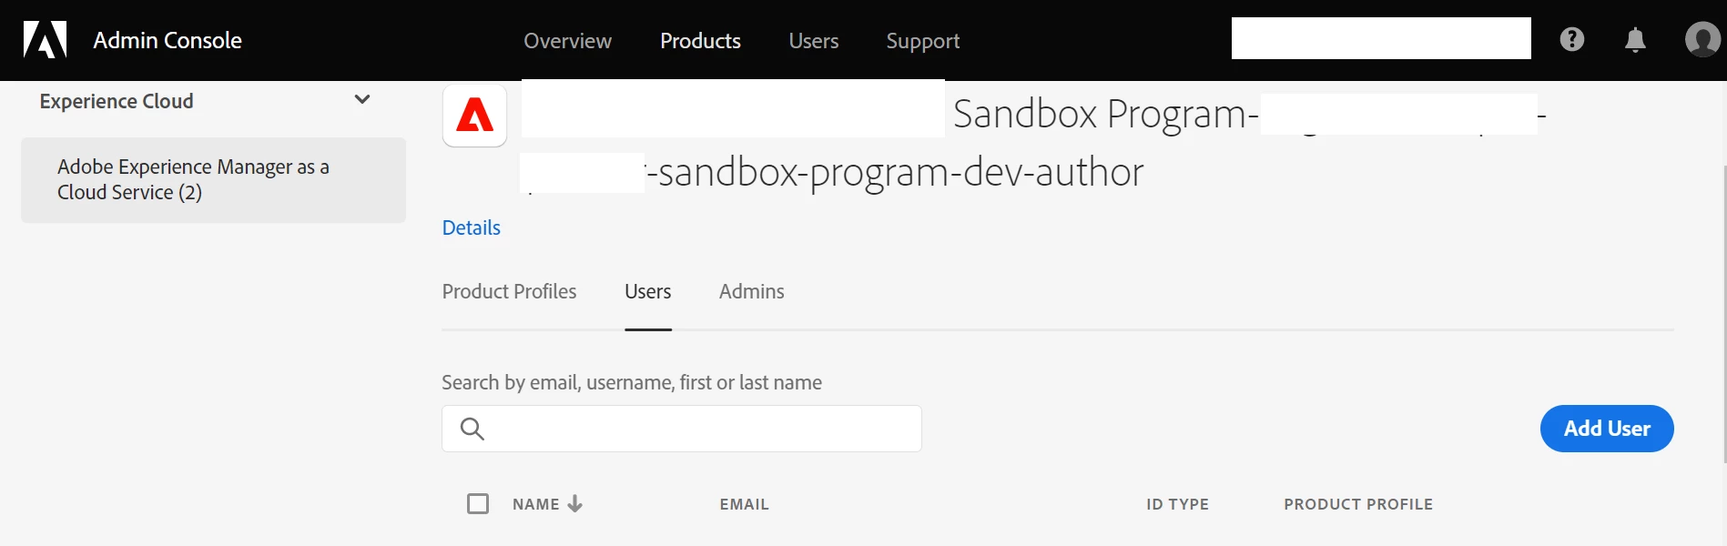Click the Admin Console title
The image size is (1727, 546).
(168, 40)
